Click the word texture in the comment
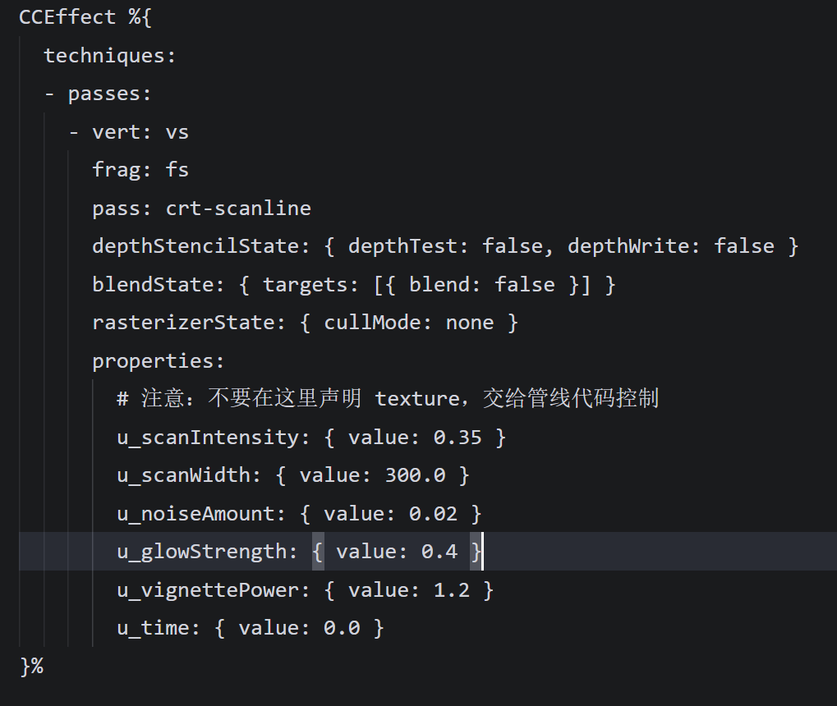Screen dimensions: 837x706 [416, 399]
